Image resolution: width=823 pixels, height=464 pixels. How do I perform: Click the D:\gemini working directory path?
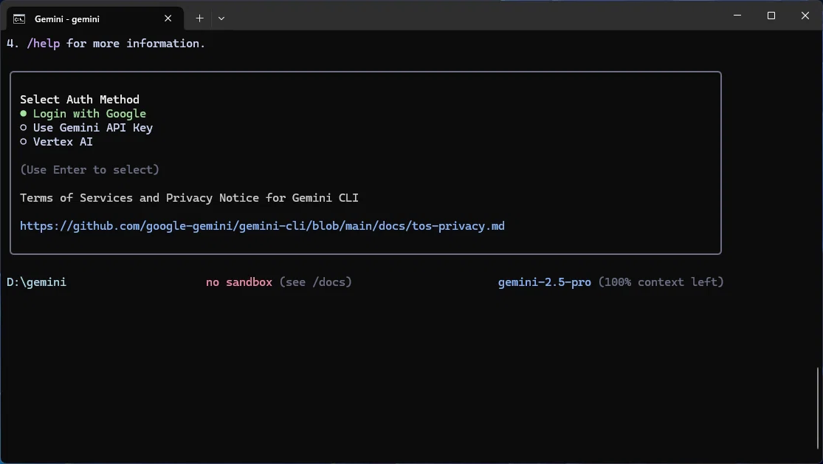pos(37,282)
